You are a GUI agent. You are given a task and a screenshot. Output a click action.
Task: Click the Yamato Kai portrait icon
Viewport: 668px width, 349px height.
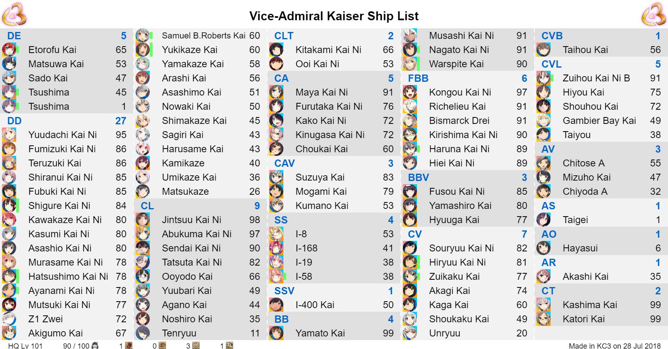coord(276,333)
